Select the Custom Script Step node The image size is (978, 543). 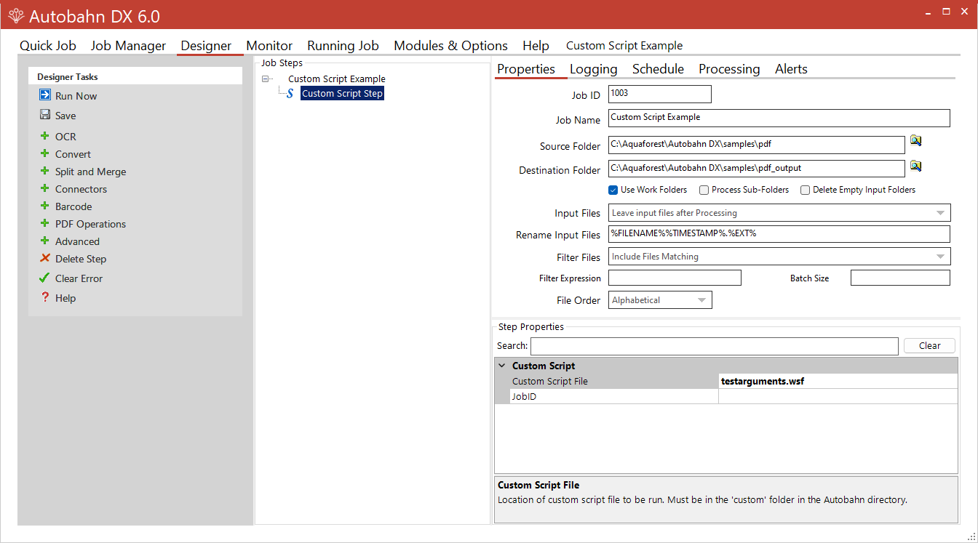point(342,93)
